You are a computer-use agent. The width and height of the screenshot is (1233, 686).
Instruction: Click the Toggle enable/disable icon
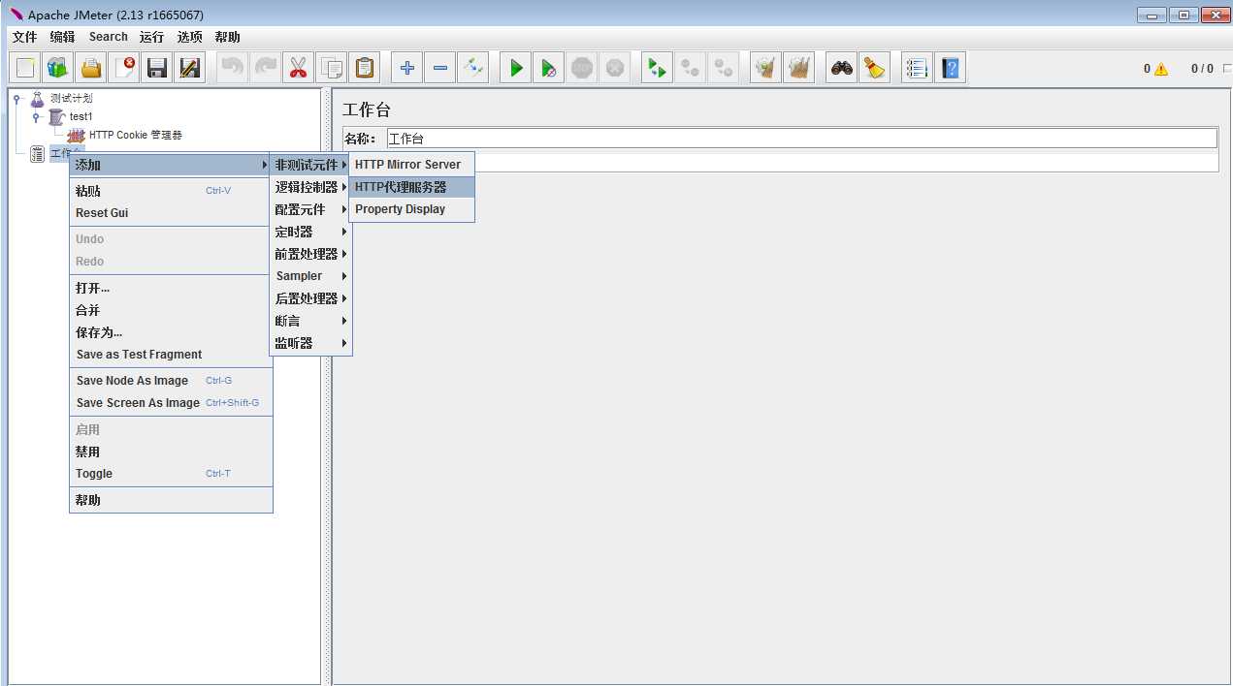pyautogui.click(x=472, y=68)
